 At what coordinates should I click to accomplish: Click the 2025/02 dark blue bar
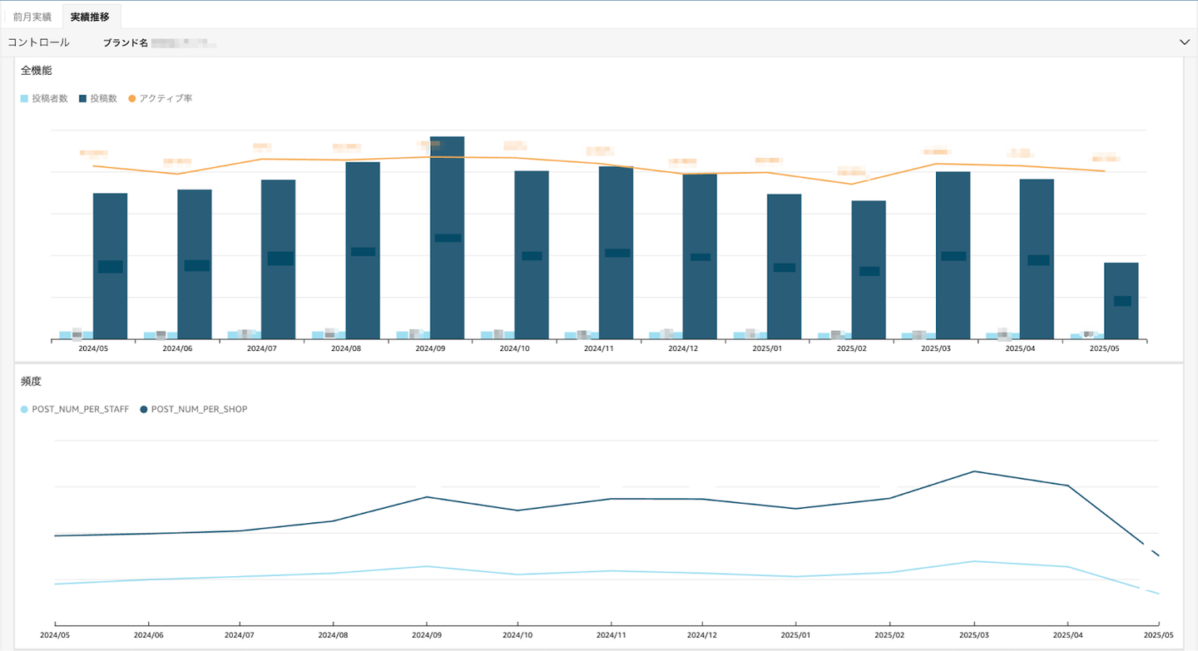point(868,270)
